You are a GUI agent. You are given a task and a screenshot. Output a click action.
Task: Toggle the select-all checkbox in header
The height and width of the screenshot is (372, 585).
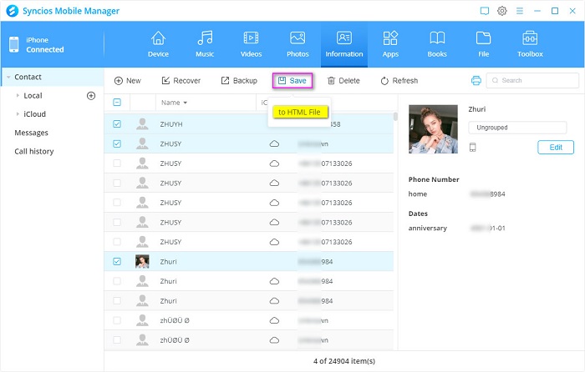pyautogui.click(x=117, y=103)
